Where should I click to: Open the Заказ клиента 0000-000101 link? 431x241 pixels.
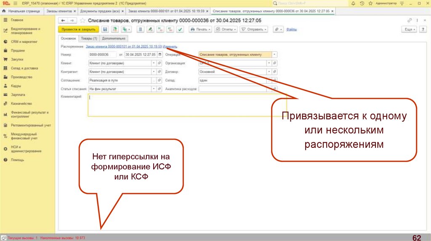click(124, 47)
